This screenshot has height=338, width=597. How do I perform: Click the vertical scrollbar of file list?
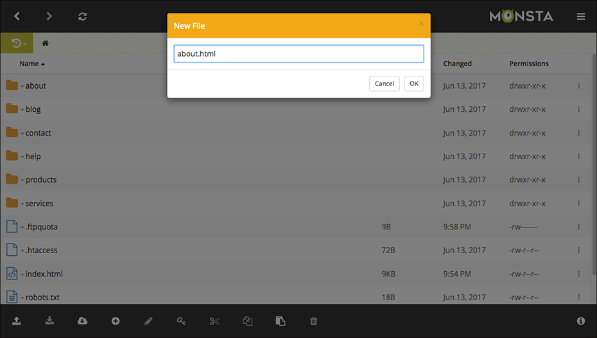[x=594, y=164]
